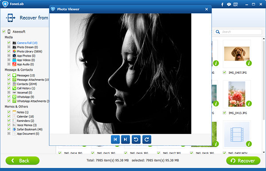Viewport: 266px width, 171px height.
Task: Uncheck the Call History checkbox
Action: (x=9, y=88)
